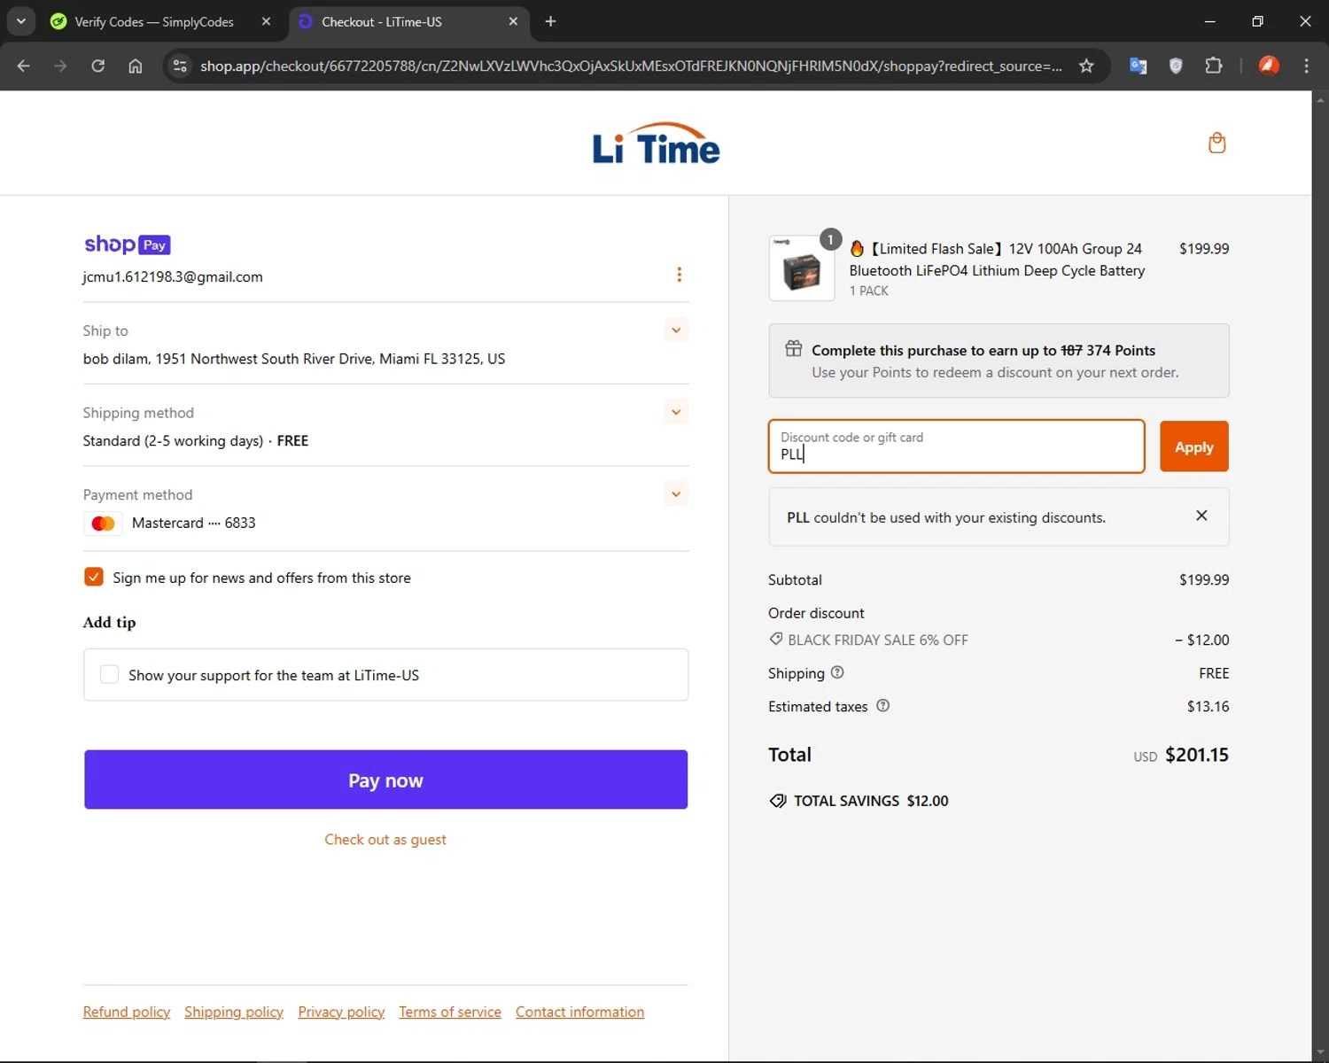The width and height of the screenshot is (1329, 1063).
Task: Expand the Ship to section
Action: click(676, 330)
